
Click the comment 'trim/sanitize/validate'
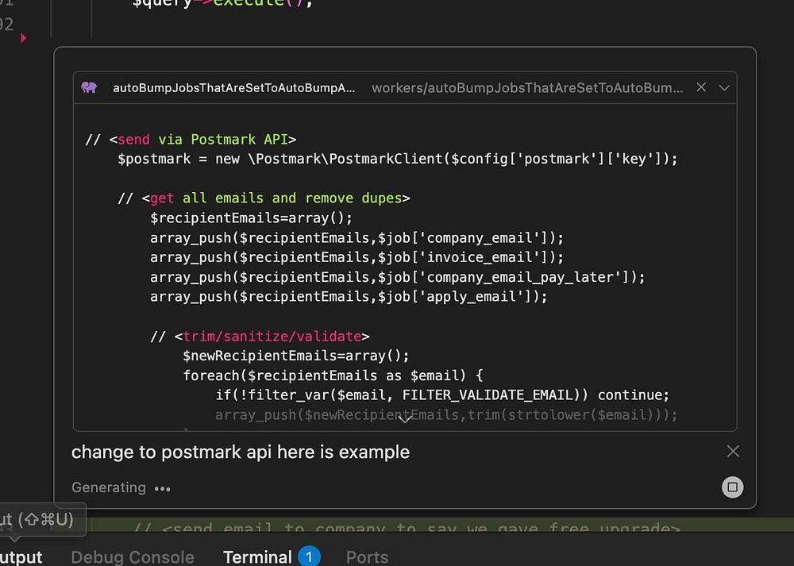272,336
